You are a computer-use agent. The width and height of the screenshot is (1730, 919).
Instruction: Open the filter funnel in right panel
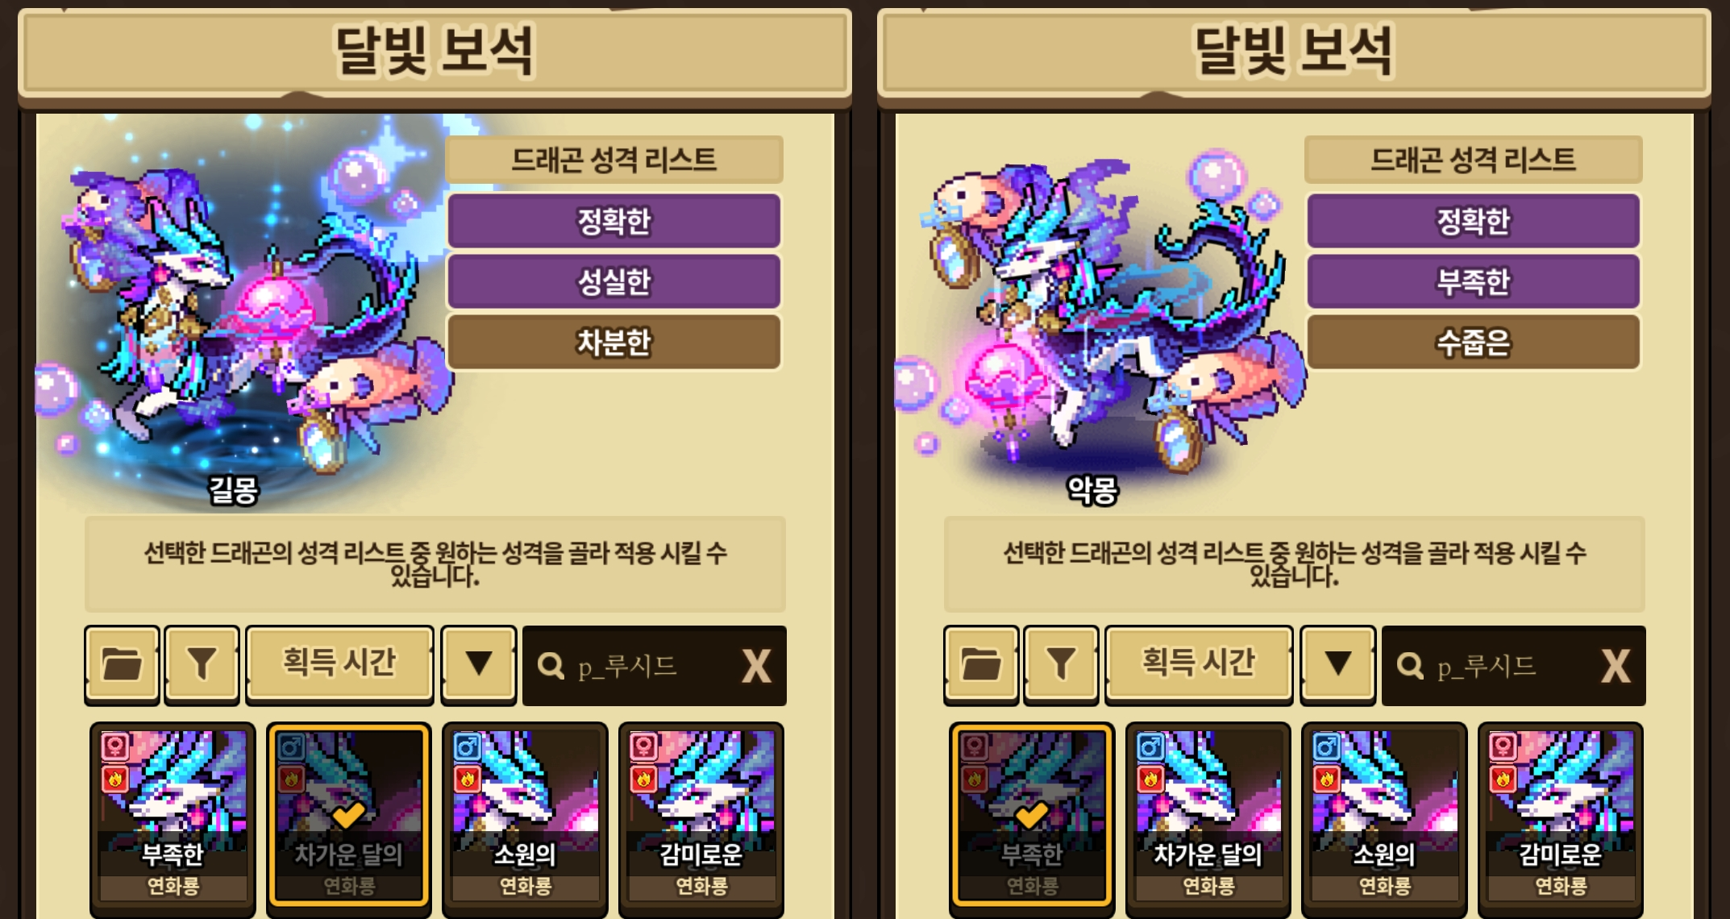tap(1061, 665)
